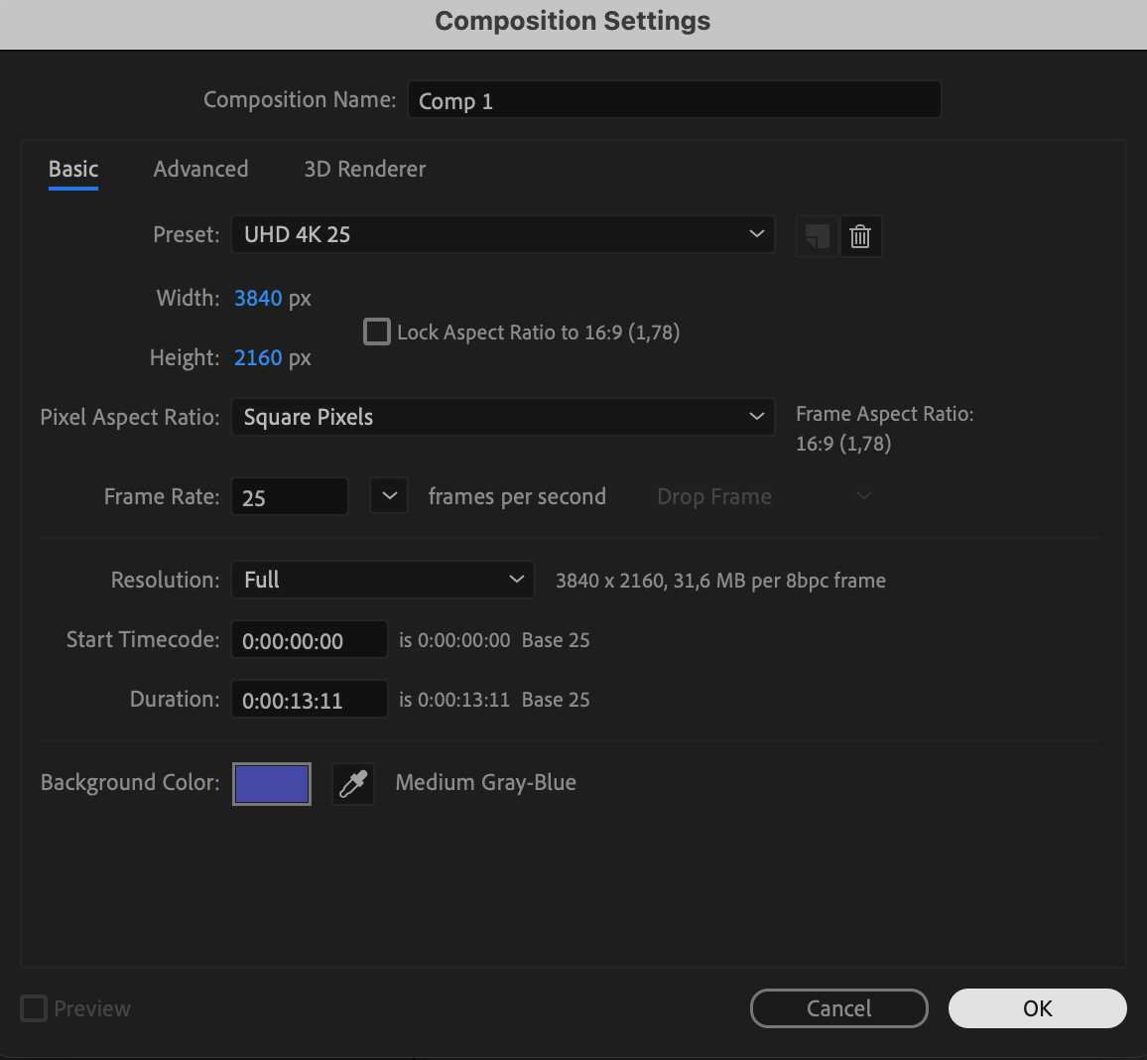Expand the Pixel Aspect Ratio dropdown
The image size is (1147, 1060).
tap(502, 417)
